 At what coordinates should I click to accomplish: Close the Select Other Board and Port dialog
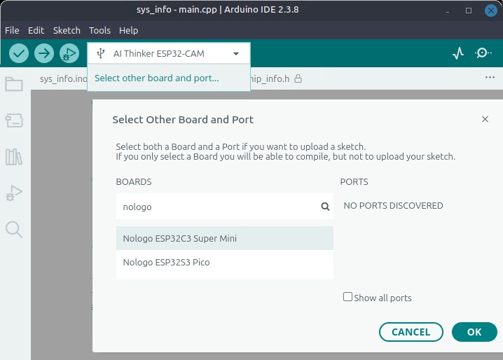click(485, 119)
